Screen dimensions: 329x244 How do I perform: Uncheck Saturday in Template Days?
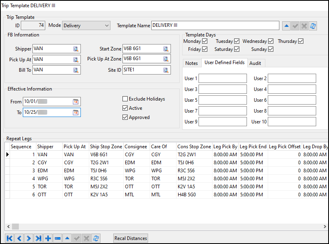pyautogui.click(x=237, y=49)
